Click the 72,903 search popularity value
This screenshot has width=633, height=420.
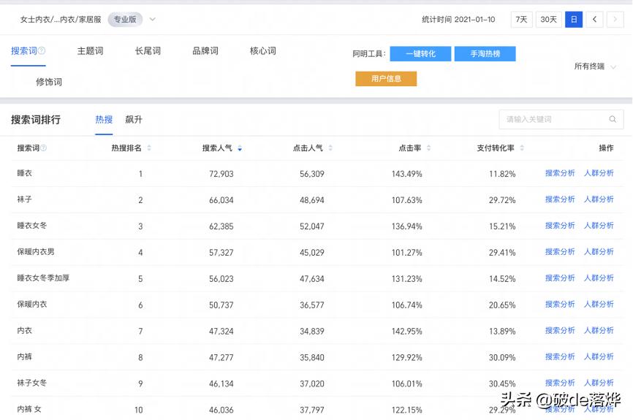pyautogui.click(x=221, y=174)
